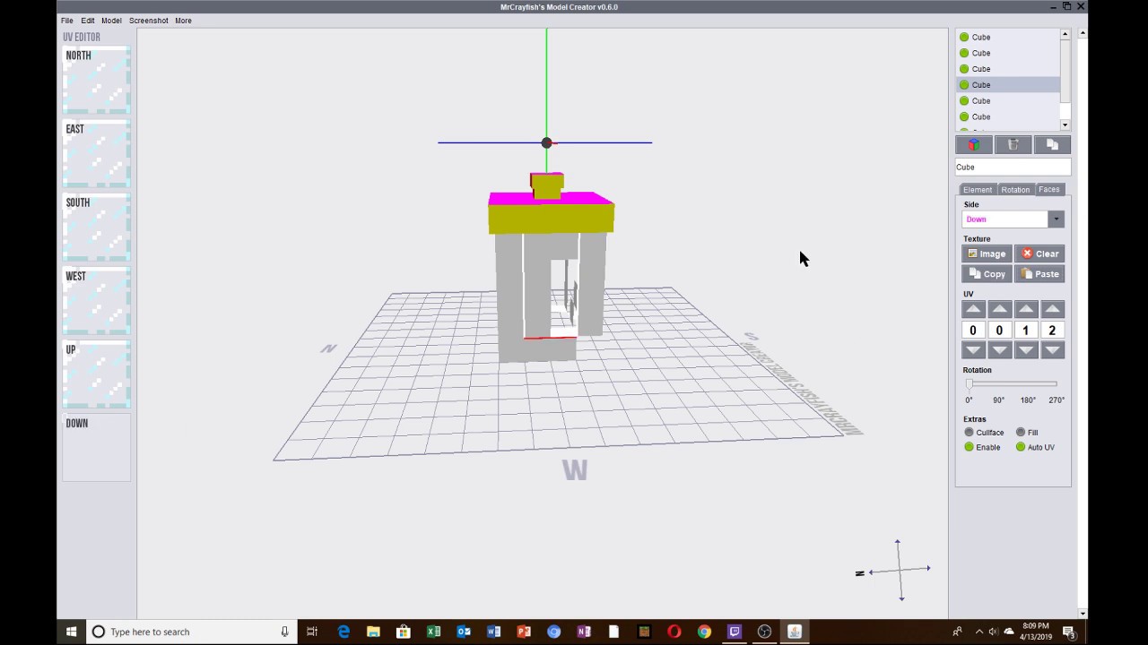Toggle the Enable face option
The height and width of the screenshot is (645, 1148).
pos(982,447)
